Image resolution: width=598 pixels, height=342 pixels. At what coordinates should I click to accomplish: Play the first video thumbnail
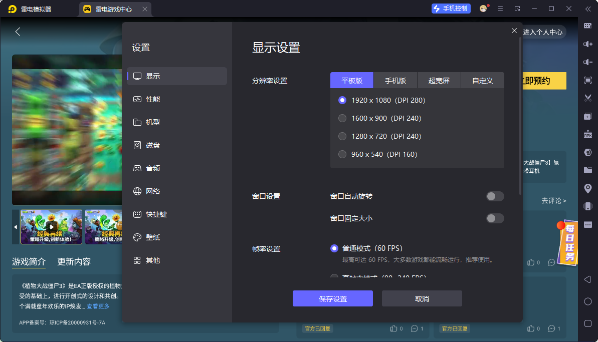click(x=51, y=227)
